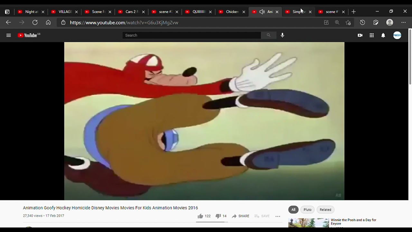View site information lock icon
412x232 pixels.
[63, 23]
